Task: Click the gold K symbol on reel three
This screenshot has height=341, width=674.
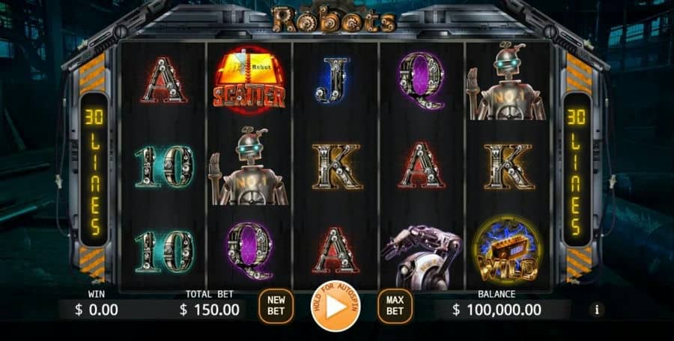Action: (x=336, y=166)
